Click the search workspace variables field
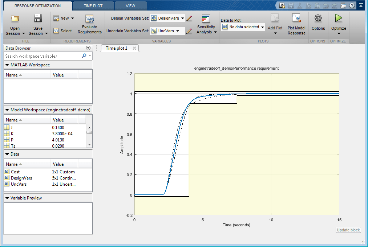The width and height of the screenshot is (368, 247). [42, 56]
